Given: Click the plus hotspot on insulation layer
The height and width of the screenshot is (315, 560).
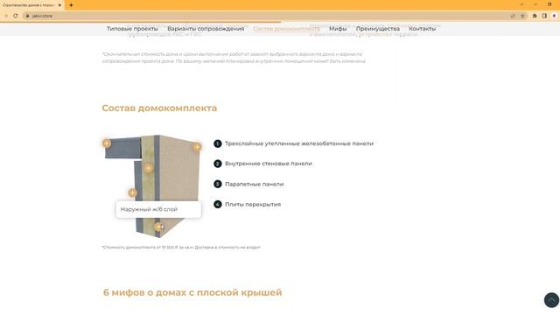Looking at the screenshot, I should click(149, 167).
